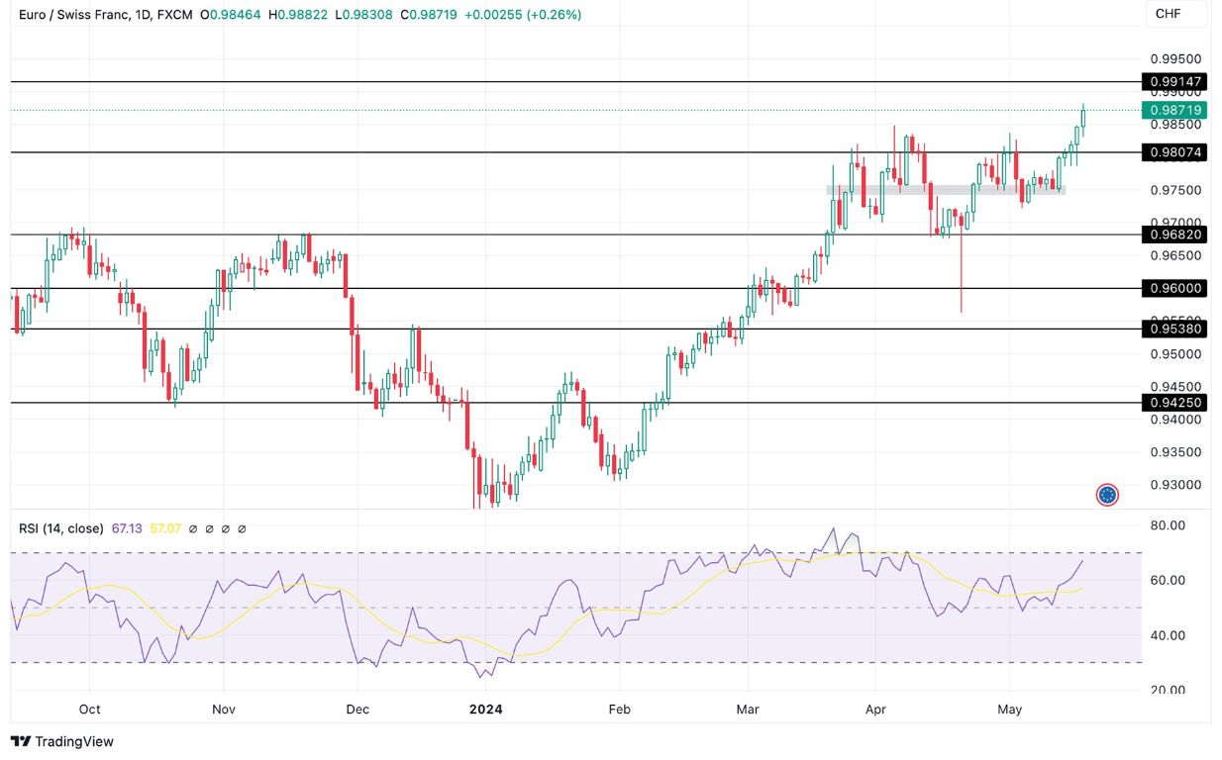Viewport: 1222px width, 760px height.
Task: Click the EU flag economic event marker
Action: click(x=1107, y=494)
